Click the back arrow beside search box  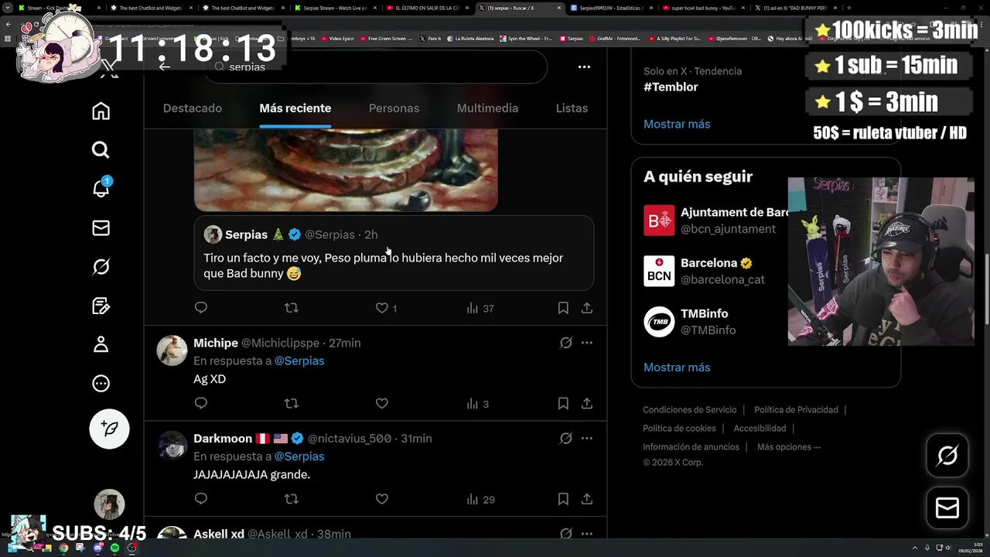(164, 67)
